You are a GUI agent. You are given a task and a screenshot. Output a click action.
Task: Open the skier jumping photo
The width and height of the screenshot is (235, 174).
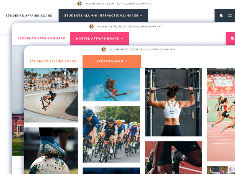[111, 85]
